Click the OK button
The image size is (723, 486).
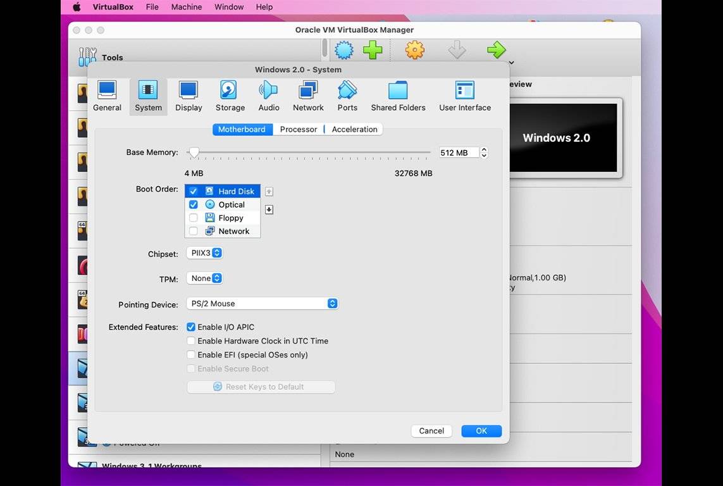pyautogui.click(x=481, y=431)
